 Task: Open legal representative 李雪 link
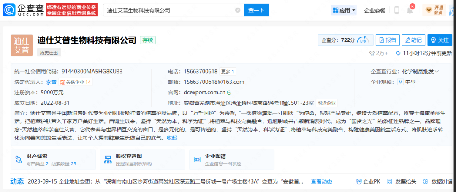click(x=51, y=82)
